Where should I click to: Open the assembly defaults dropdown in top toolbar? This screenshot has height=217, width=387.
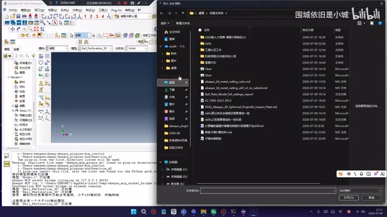point(135,16)
